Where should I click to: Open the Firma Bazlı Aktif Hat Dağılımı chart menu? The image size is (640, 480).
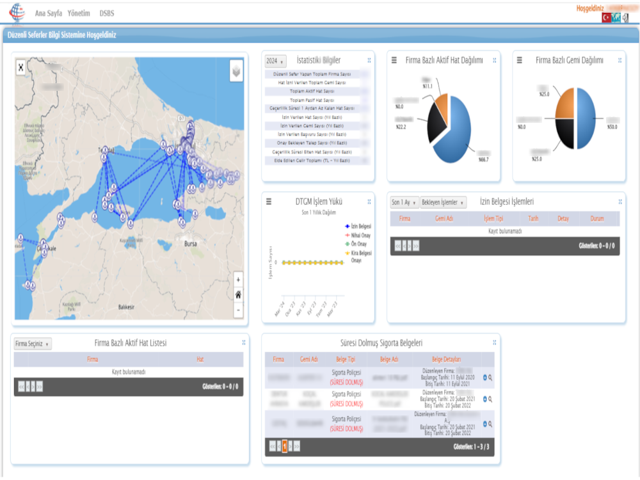(x=394, y=60)
